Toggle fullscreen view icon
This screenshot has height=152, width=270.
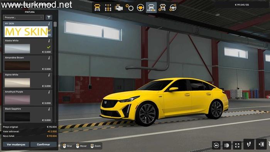(x=237, y=145)
